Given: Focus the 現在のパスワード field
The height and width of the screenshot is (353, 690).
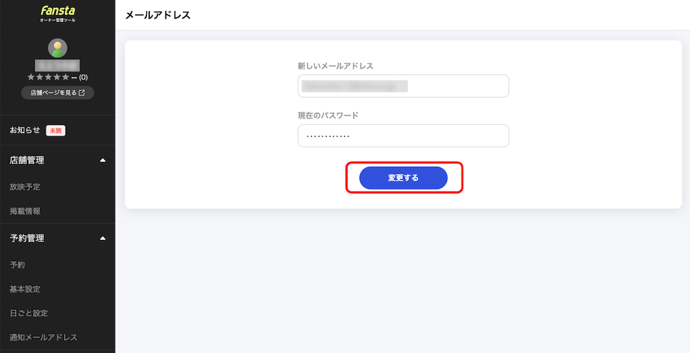Looking at the screenshot, I should (x=404, y=136).
